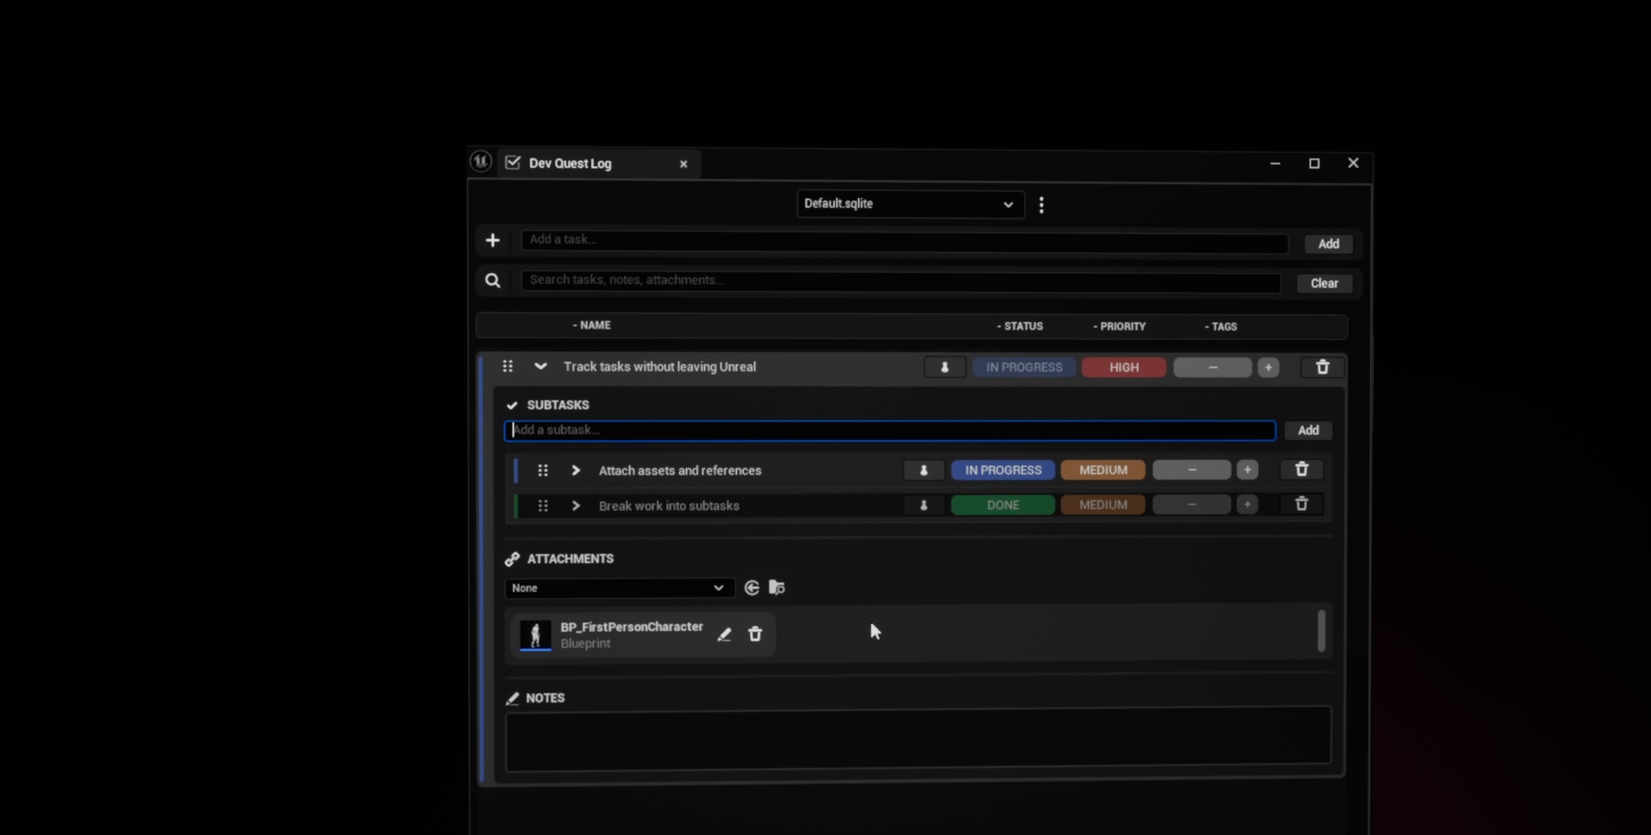The height and width of the screenshot is (835, 1651).
Task: Expand the Attach assets and references subtask
Action: point(576,471)
